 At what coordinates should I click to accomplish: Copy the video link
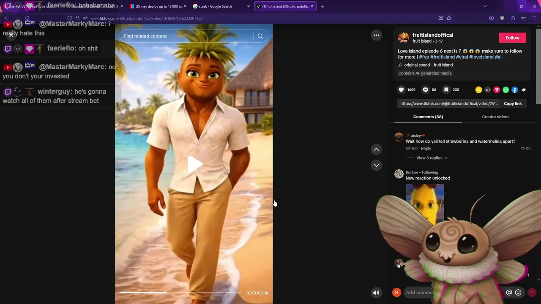click(513, 103)
